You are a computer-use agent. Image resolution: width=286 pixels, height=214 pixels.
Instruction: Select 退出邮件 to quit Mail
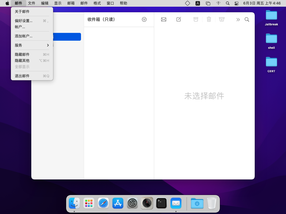pyautogui.click(x=32, y=76)
